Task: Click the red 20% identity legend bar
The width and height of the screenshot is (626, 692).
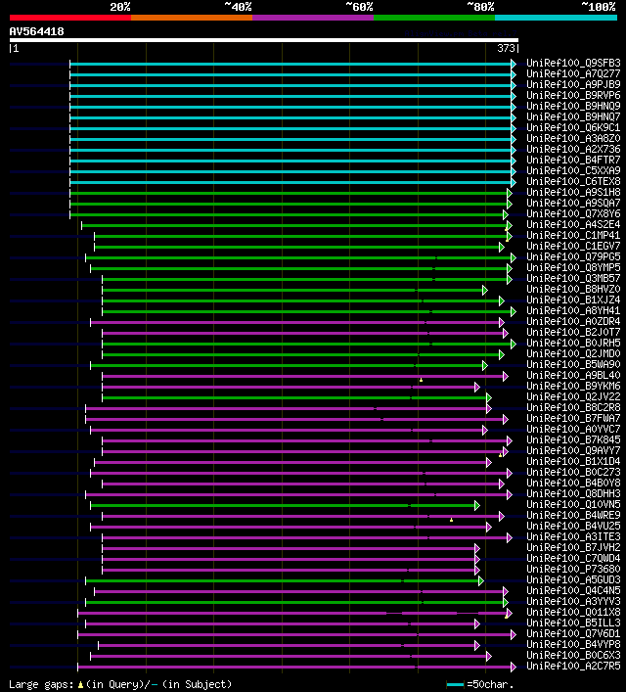Action: [70, 18]
